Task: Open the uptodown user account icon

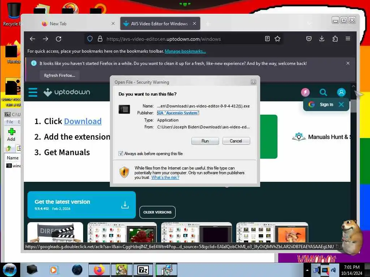Action: tap(341, 92)
